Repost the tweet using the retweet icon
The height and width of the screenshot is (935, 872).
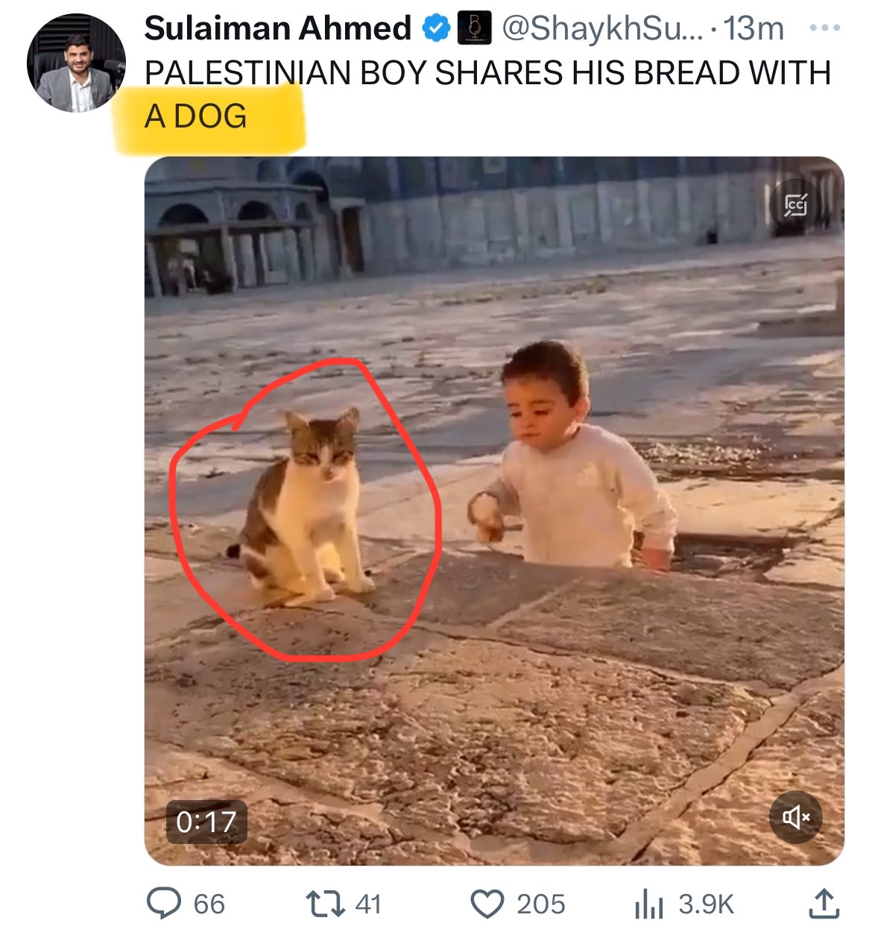tap(325, 904)
